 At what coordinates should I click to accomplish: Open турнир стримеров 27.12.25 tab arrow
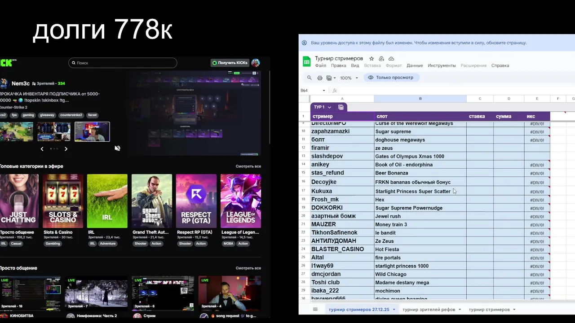tap(394, 310)
